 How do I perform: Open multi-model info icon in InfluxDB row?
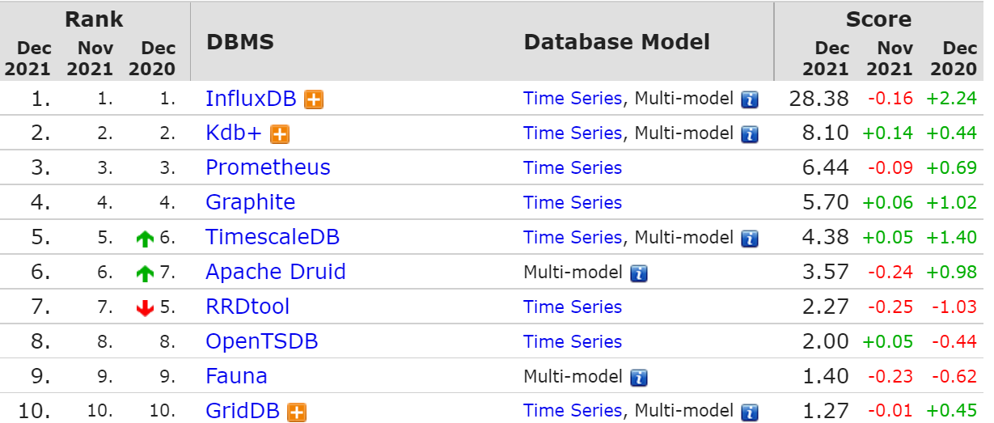tap(750, 100)
